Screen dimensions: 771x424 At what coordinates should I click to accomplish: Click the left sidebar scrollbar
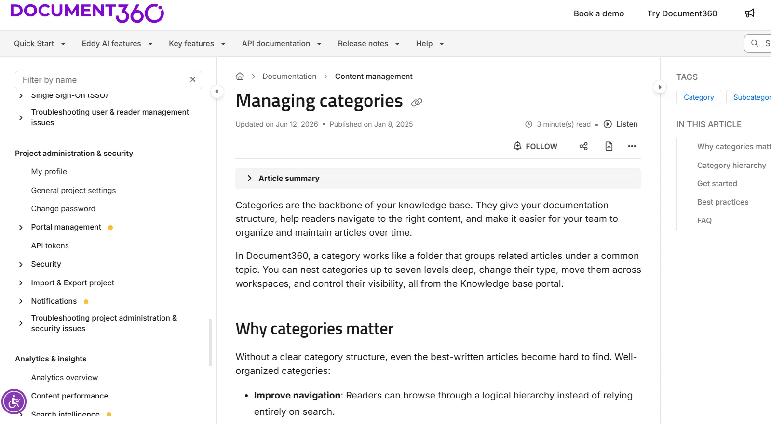210,342
